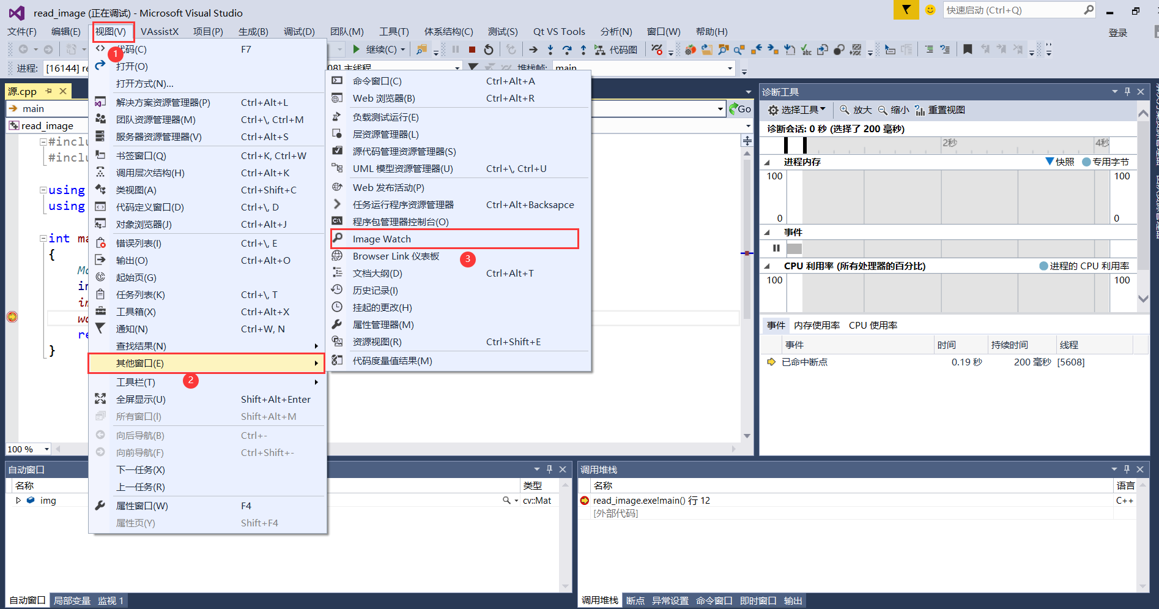Select the 已命中断点 event row
This screenshot has width=1159, height=609.
coord(954,362)
